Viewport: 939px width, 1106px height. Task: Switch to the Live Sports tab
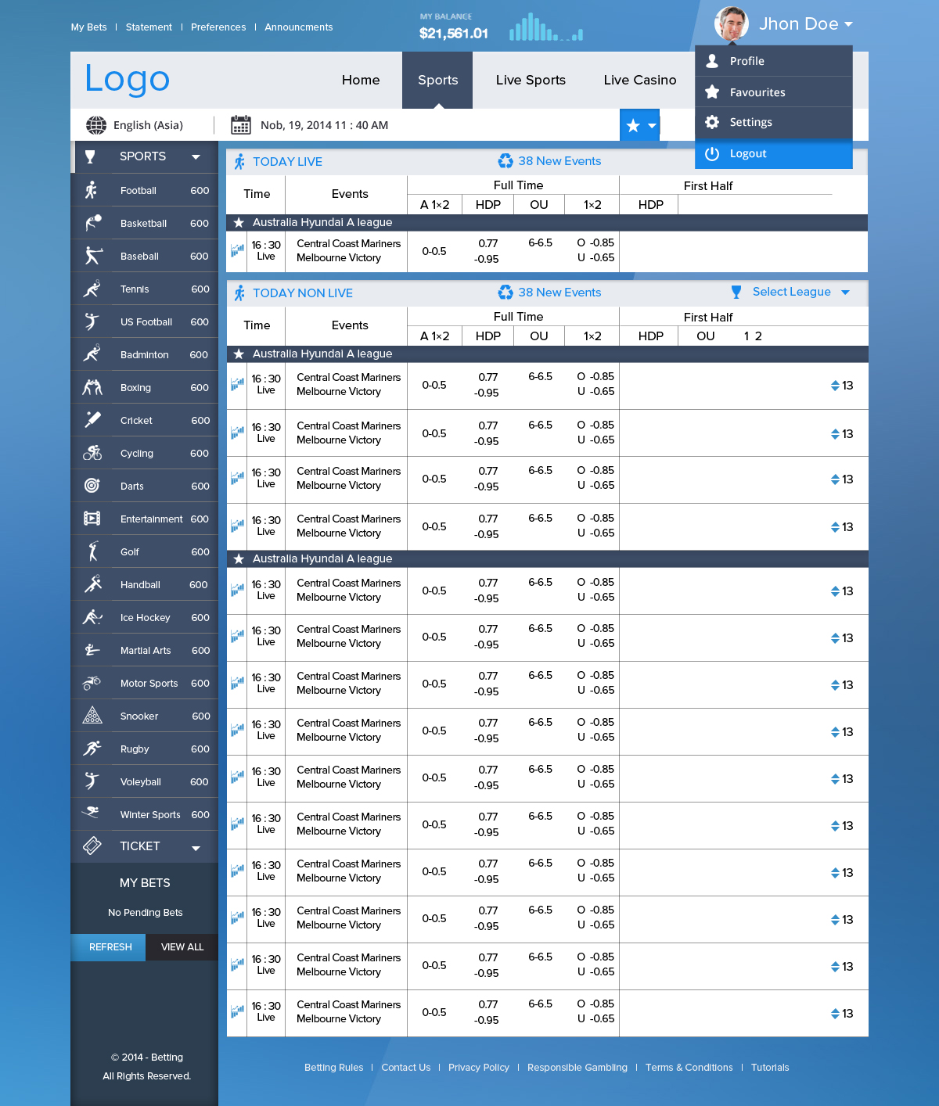[x=531, y=80]
